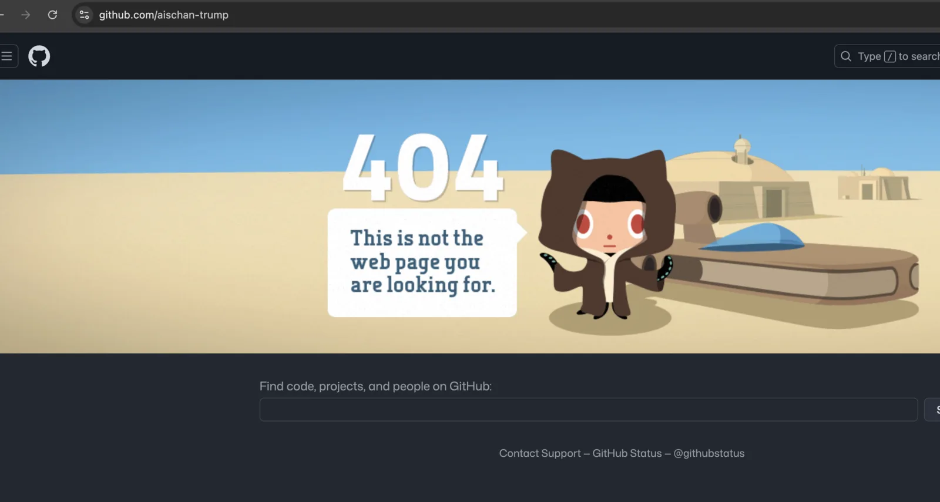Click the magnifier search icon in header
This screenshot has height=502, width=940.
click(x=846, y=56)
